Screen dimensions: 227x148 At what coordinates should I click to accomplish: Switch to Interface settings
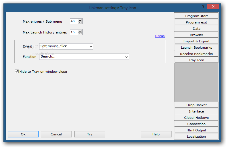[196, 111]
